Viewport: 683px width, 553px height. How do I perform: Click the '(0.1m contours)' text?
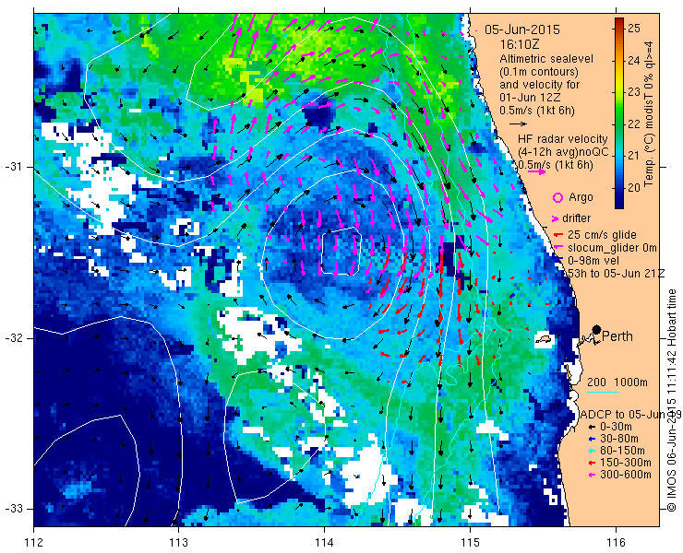[539, 72]
